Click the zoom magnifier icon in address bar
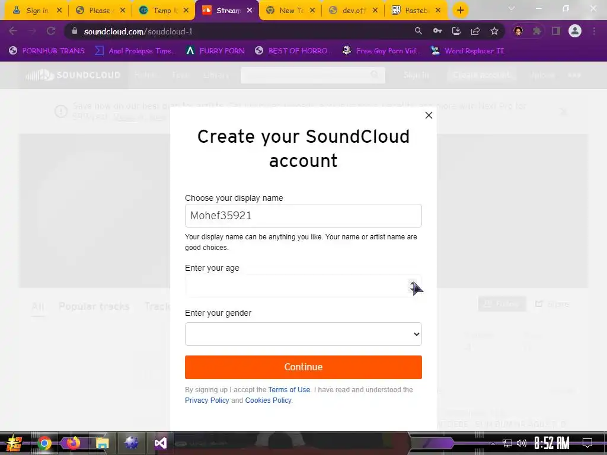607x455 pixels. 418,31
